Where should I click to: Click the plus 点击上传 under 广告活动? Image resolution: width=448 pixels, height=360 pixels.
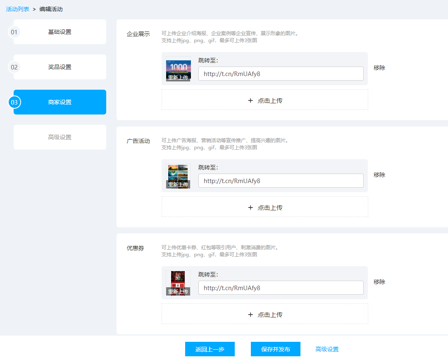coord(265,207)
